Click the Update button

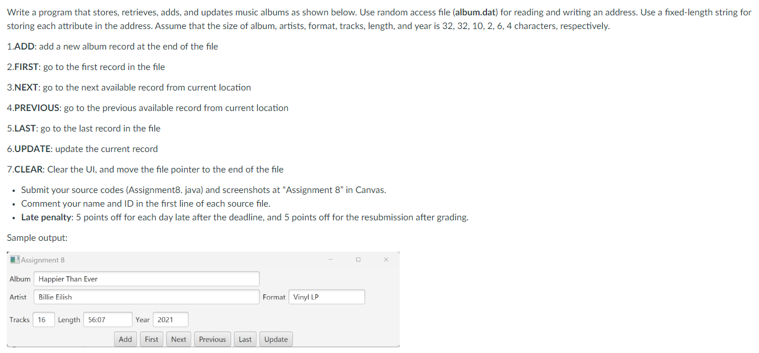point(276,339)
